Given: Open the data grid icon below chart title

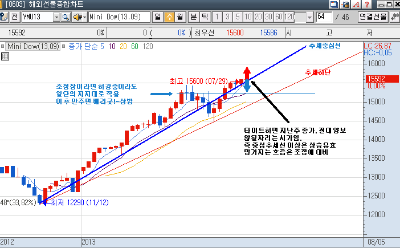Looking at the screenshot, I should (x=5, y=56).
